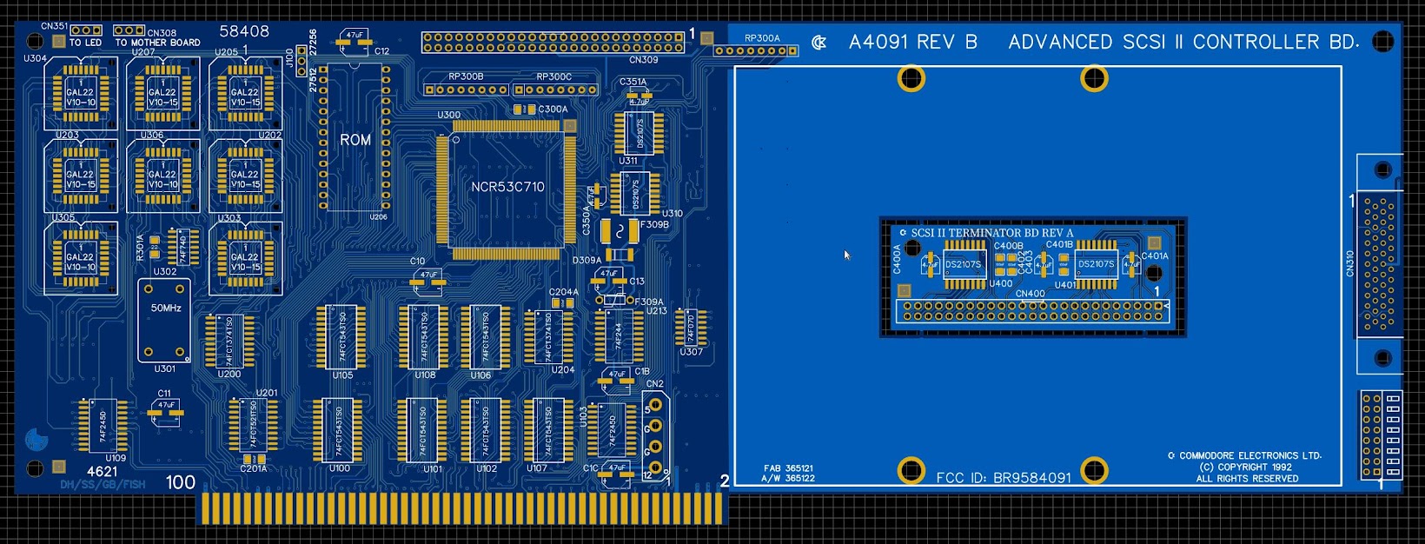The width and height of the screenshot is (1425, 544).
Task: Click capacitor C10 47uF
Action: (427, 281)
